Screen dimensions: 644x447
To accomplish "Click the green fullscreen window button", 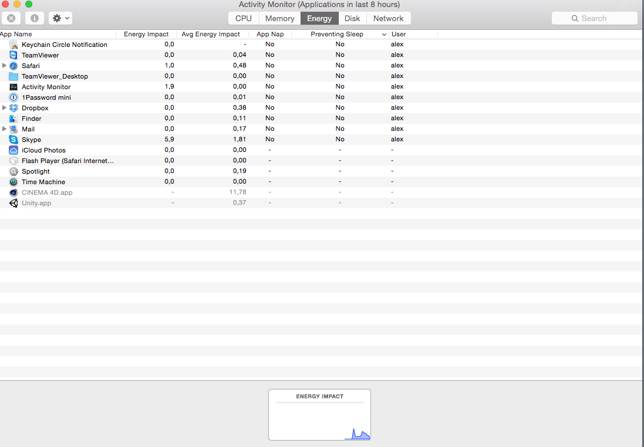I will point(29,4).
